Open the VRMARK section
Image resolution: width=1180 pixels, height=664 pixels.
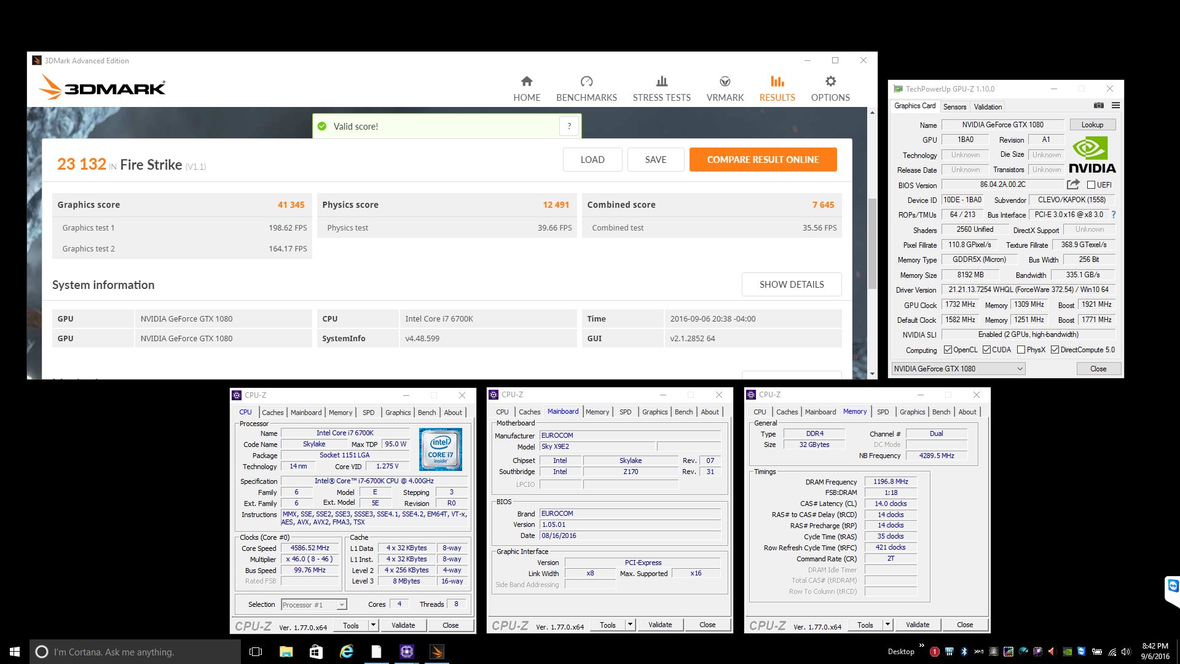(725, 89)
